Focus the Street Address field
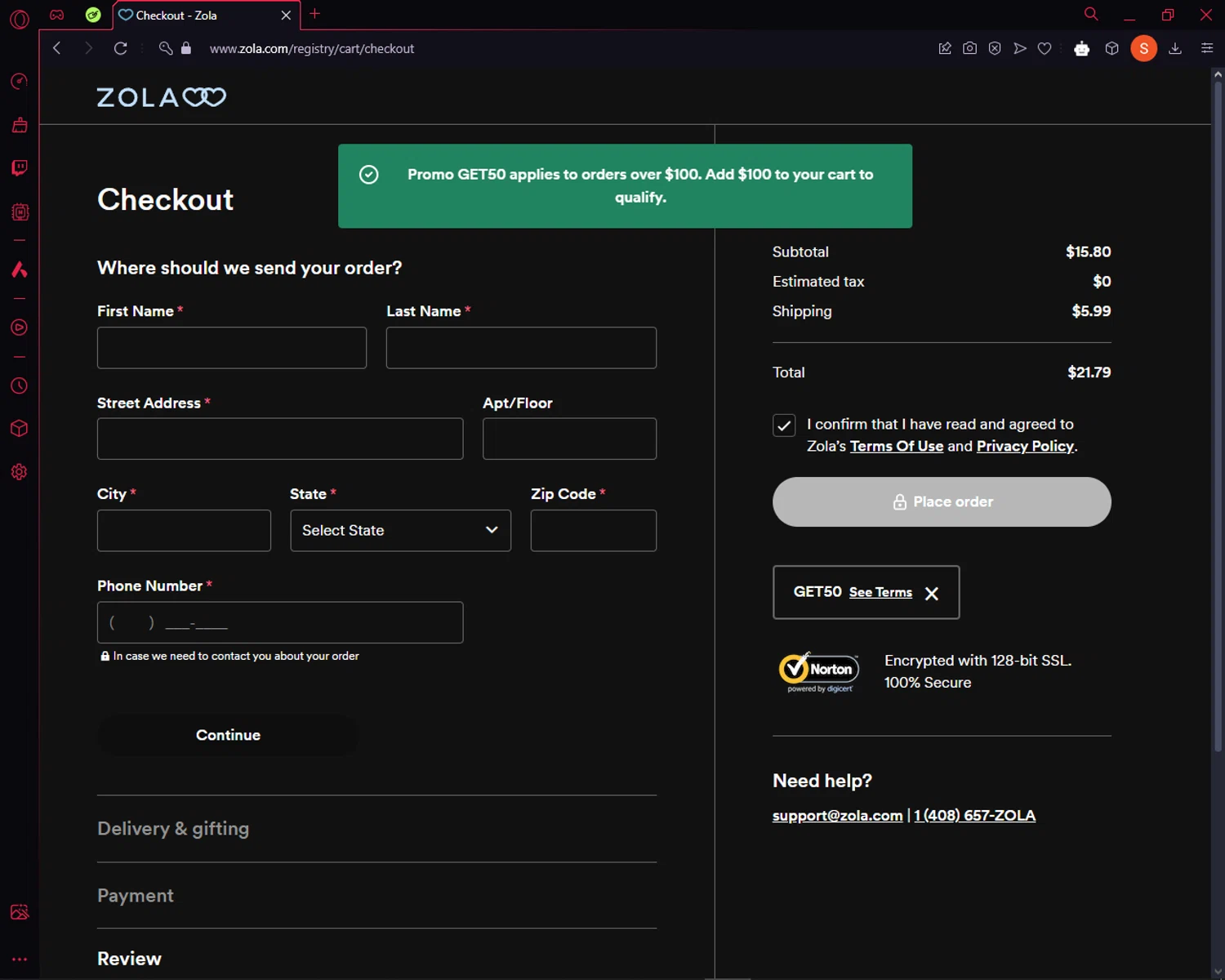Image resolution: width=1225 pixels, height=980 pixels. point(280,439)
